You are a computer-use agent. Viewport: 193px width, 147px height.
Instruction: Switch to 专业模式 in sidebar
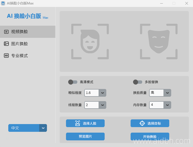pyautogui.click(x=19, y=56)
